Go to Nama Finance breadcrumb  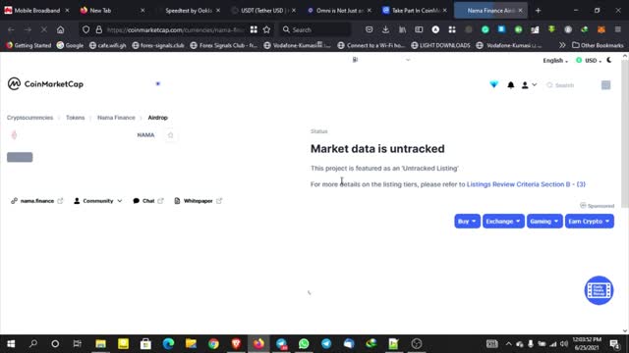tap(116, 118)
